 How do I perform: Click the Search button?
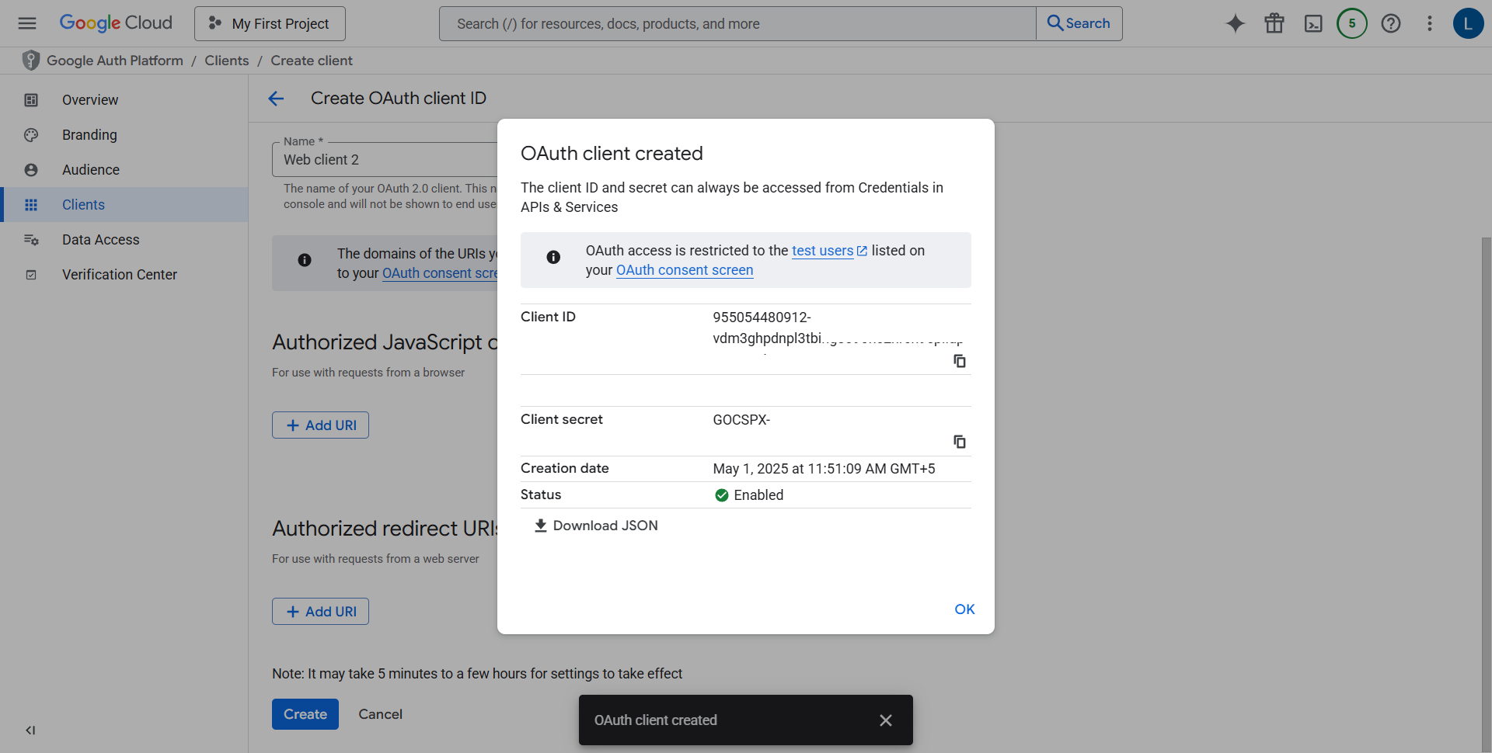[x=1079, y=23]
